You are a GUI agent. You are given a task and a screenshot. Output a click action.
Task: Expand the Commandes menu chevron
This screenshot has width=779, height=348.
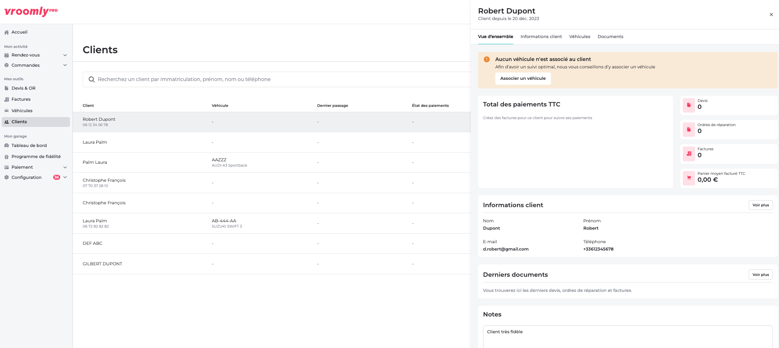tap(65, 66)
